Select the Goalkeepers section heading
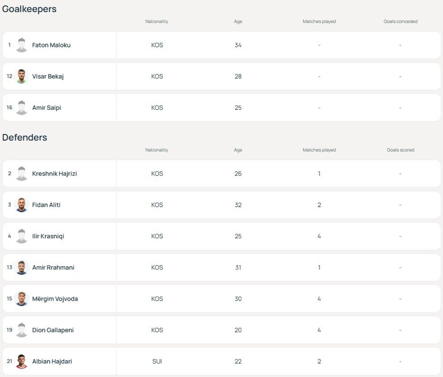443x377 pixels. 29,9
